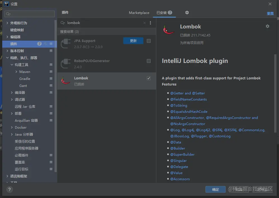Expand the Maven node
Screen dimensions: 279x198
click(x=16, y=72)
